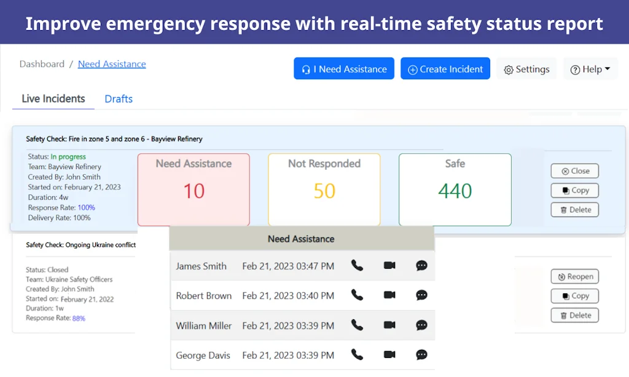The width and height of the screenshot is (629, 377).
Task: Open Settings via the gear icon
Action: point(508,69)
